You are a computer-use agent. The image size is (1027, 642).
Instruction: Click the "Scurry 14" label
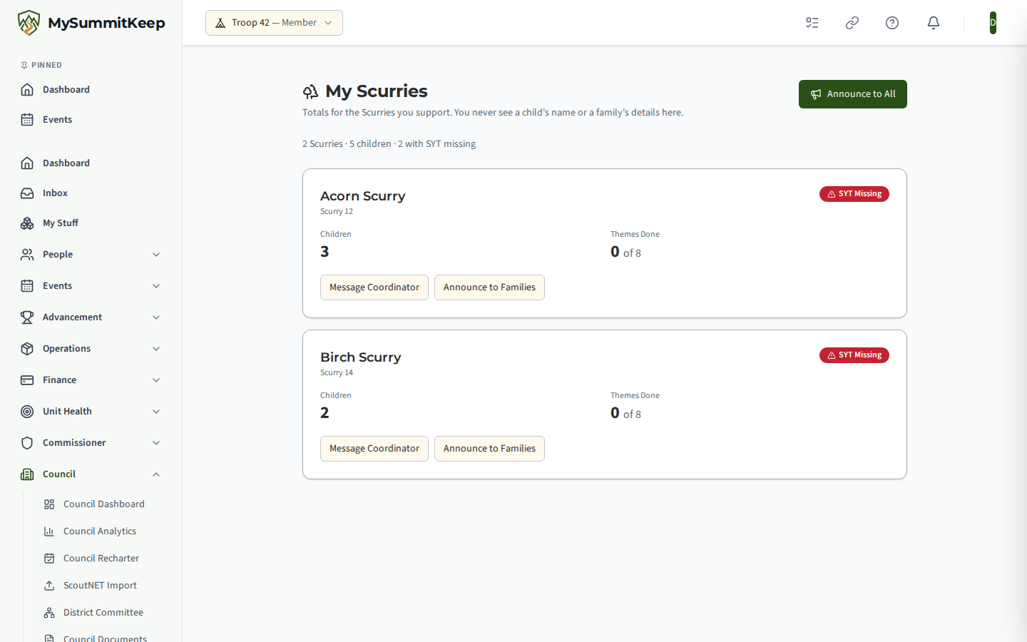click(x=337, y=373)
